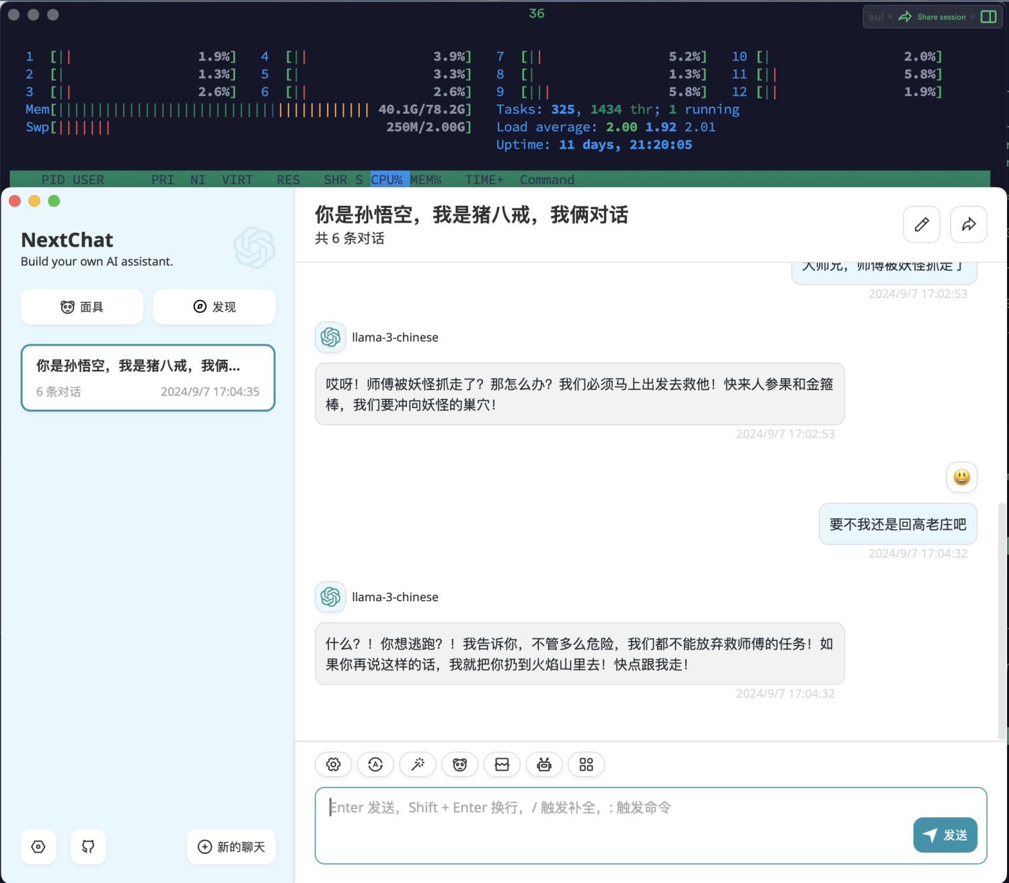Toggle the auto theme icon in chat toolbar

(375, 765)
